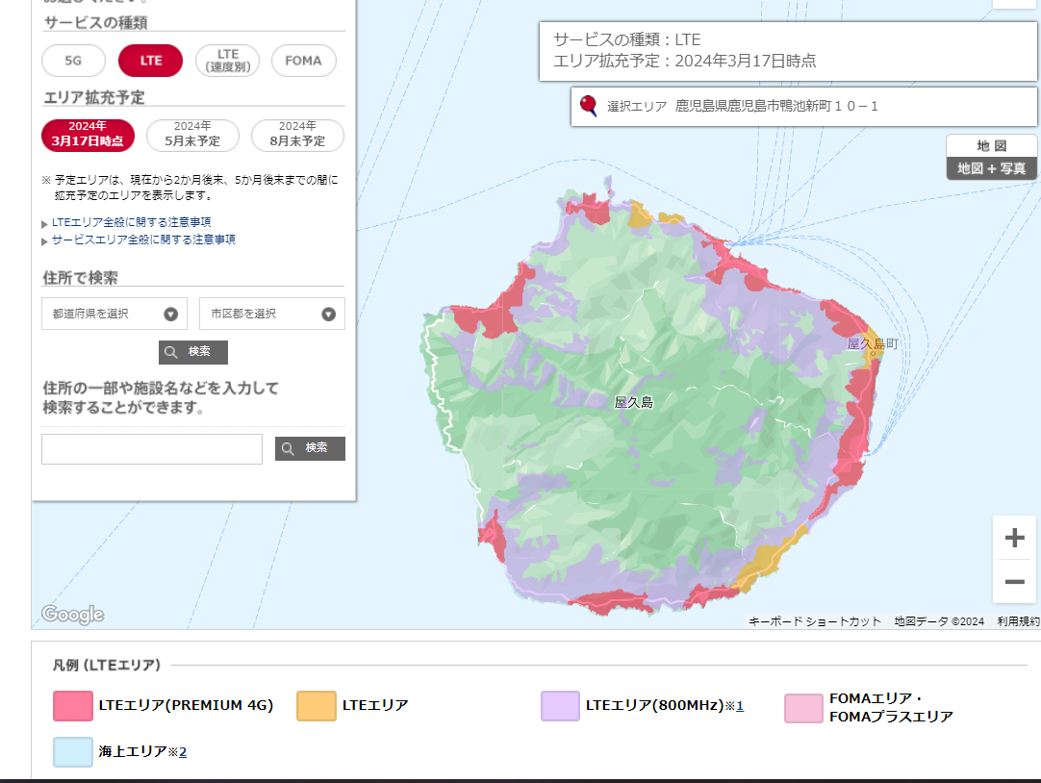1041x783 pixels.
Task: Open キーボード ショートカット on map
Action: pos(815,621)
